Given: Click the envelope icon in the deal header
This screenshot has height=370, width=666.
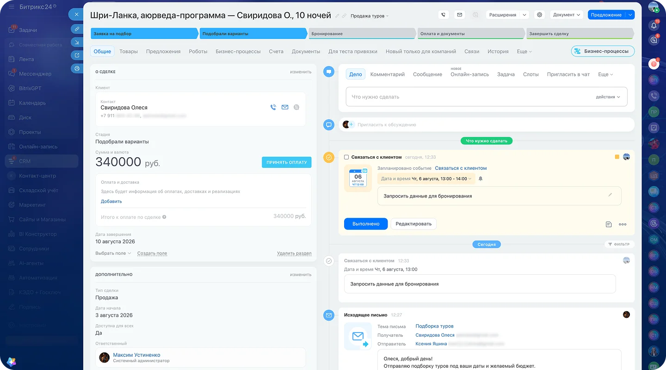Looking at the screenshot, I should (x=459, y=15).
